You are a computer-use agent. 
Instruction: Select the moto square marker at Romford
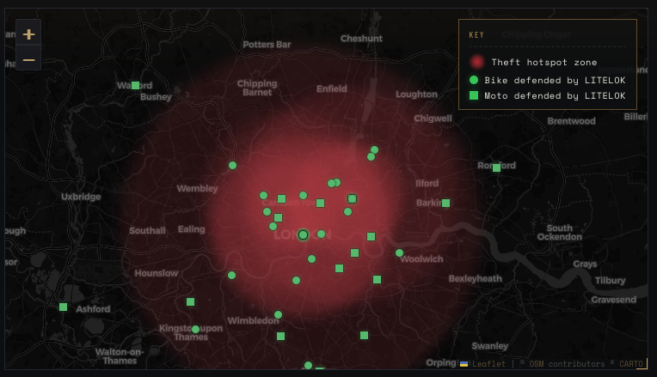[496, 167]
